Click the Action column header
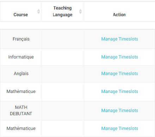The height and width of the screenshot is (137, 155). (119, 12)
